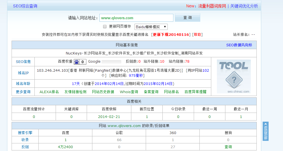The image size is (283, 151).
Task: Open the 流量利器词库网 link
Action: coord(212,6)
